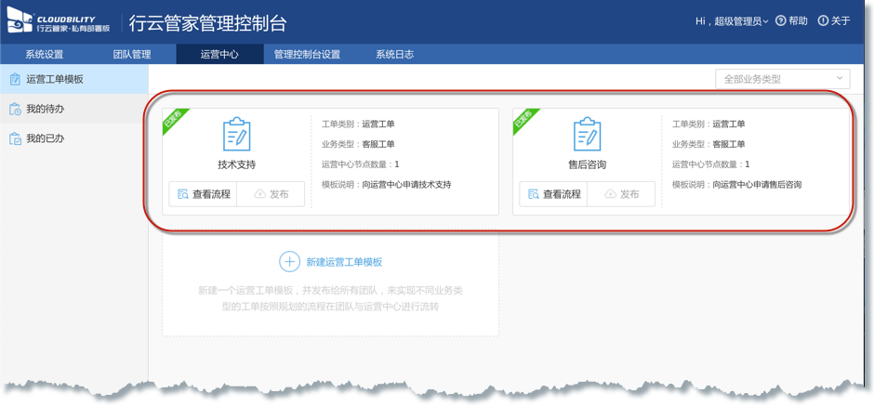The image size is (874, 406).
Task: Open the 全部业务类型 dropdown
Action: (x=782, y=79)
